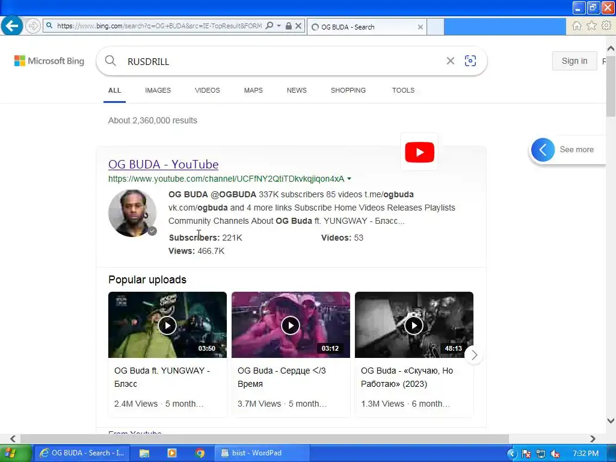Switch to the SHOPPING tab
This screenshot has height=462, width=616.
348,90
